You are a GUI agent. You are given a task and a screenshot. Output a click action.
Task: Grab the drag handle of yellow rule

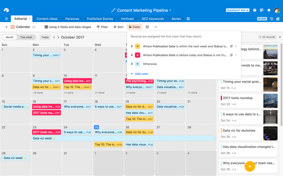[x=236, y=46]
